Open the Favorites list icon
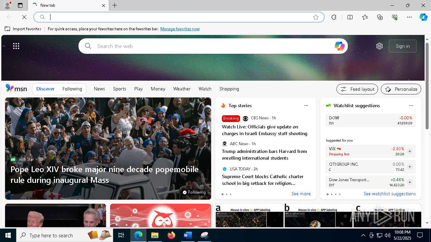This screenshot has height=242, width=431. (365, 17)
